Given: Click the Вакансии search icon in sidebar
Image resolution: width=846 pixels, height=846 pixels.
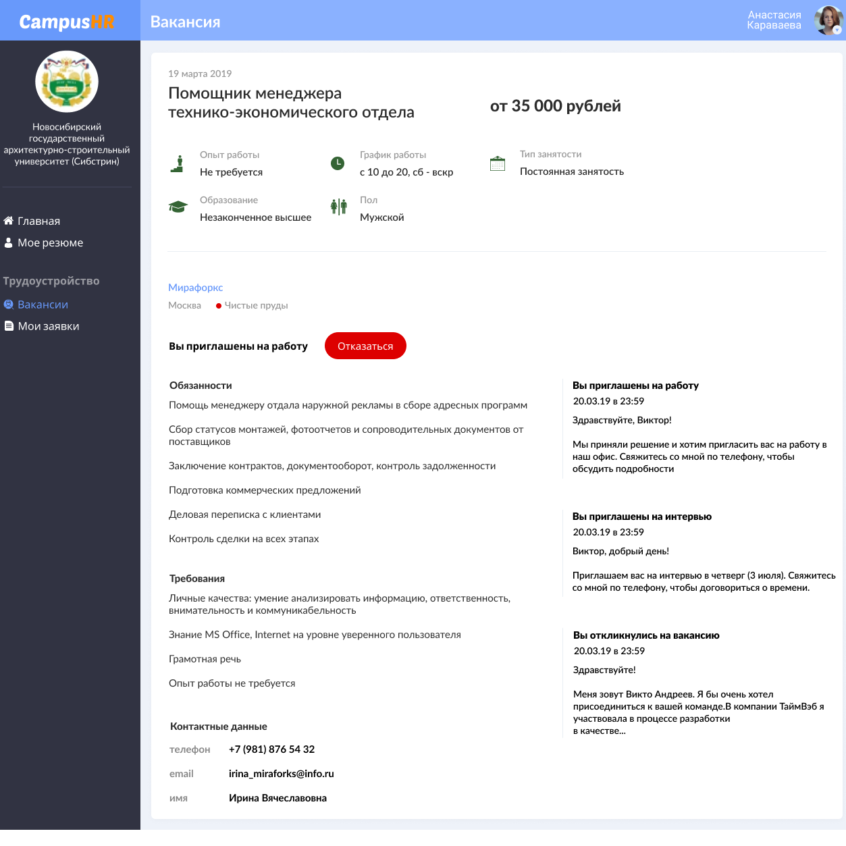Looking at the screenshot, I should tap(9, 305).
